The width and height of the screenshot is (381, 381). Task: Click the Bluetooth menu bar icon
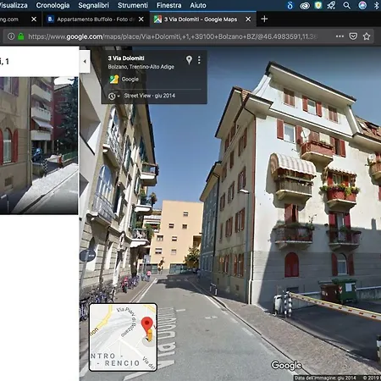click(376, 5)
